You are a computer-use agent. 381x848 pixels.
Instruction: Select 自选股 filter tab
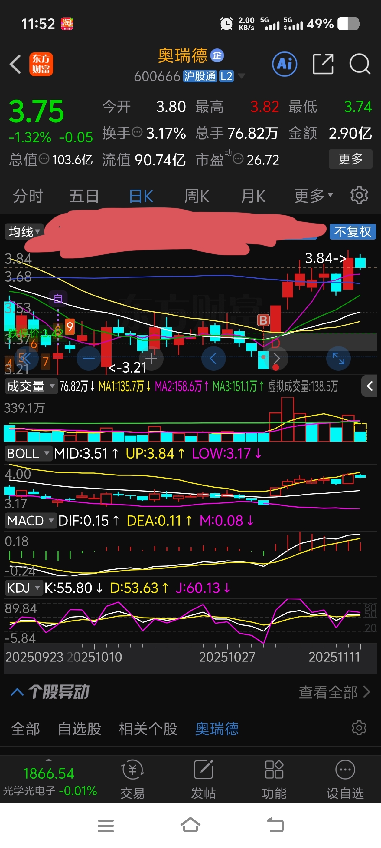click(x=80, y=728)
